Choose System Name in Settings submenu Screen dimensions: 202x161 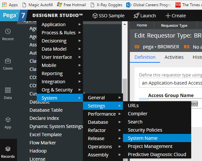[x=157, y=138]
